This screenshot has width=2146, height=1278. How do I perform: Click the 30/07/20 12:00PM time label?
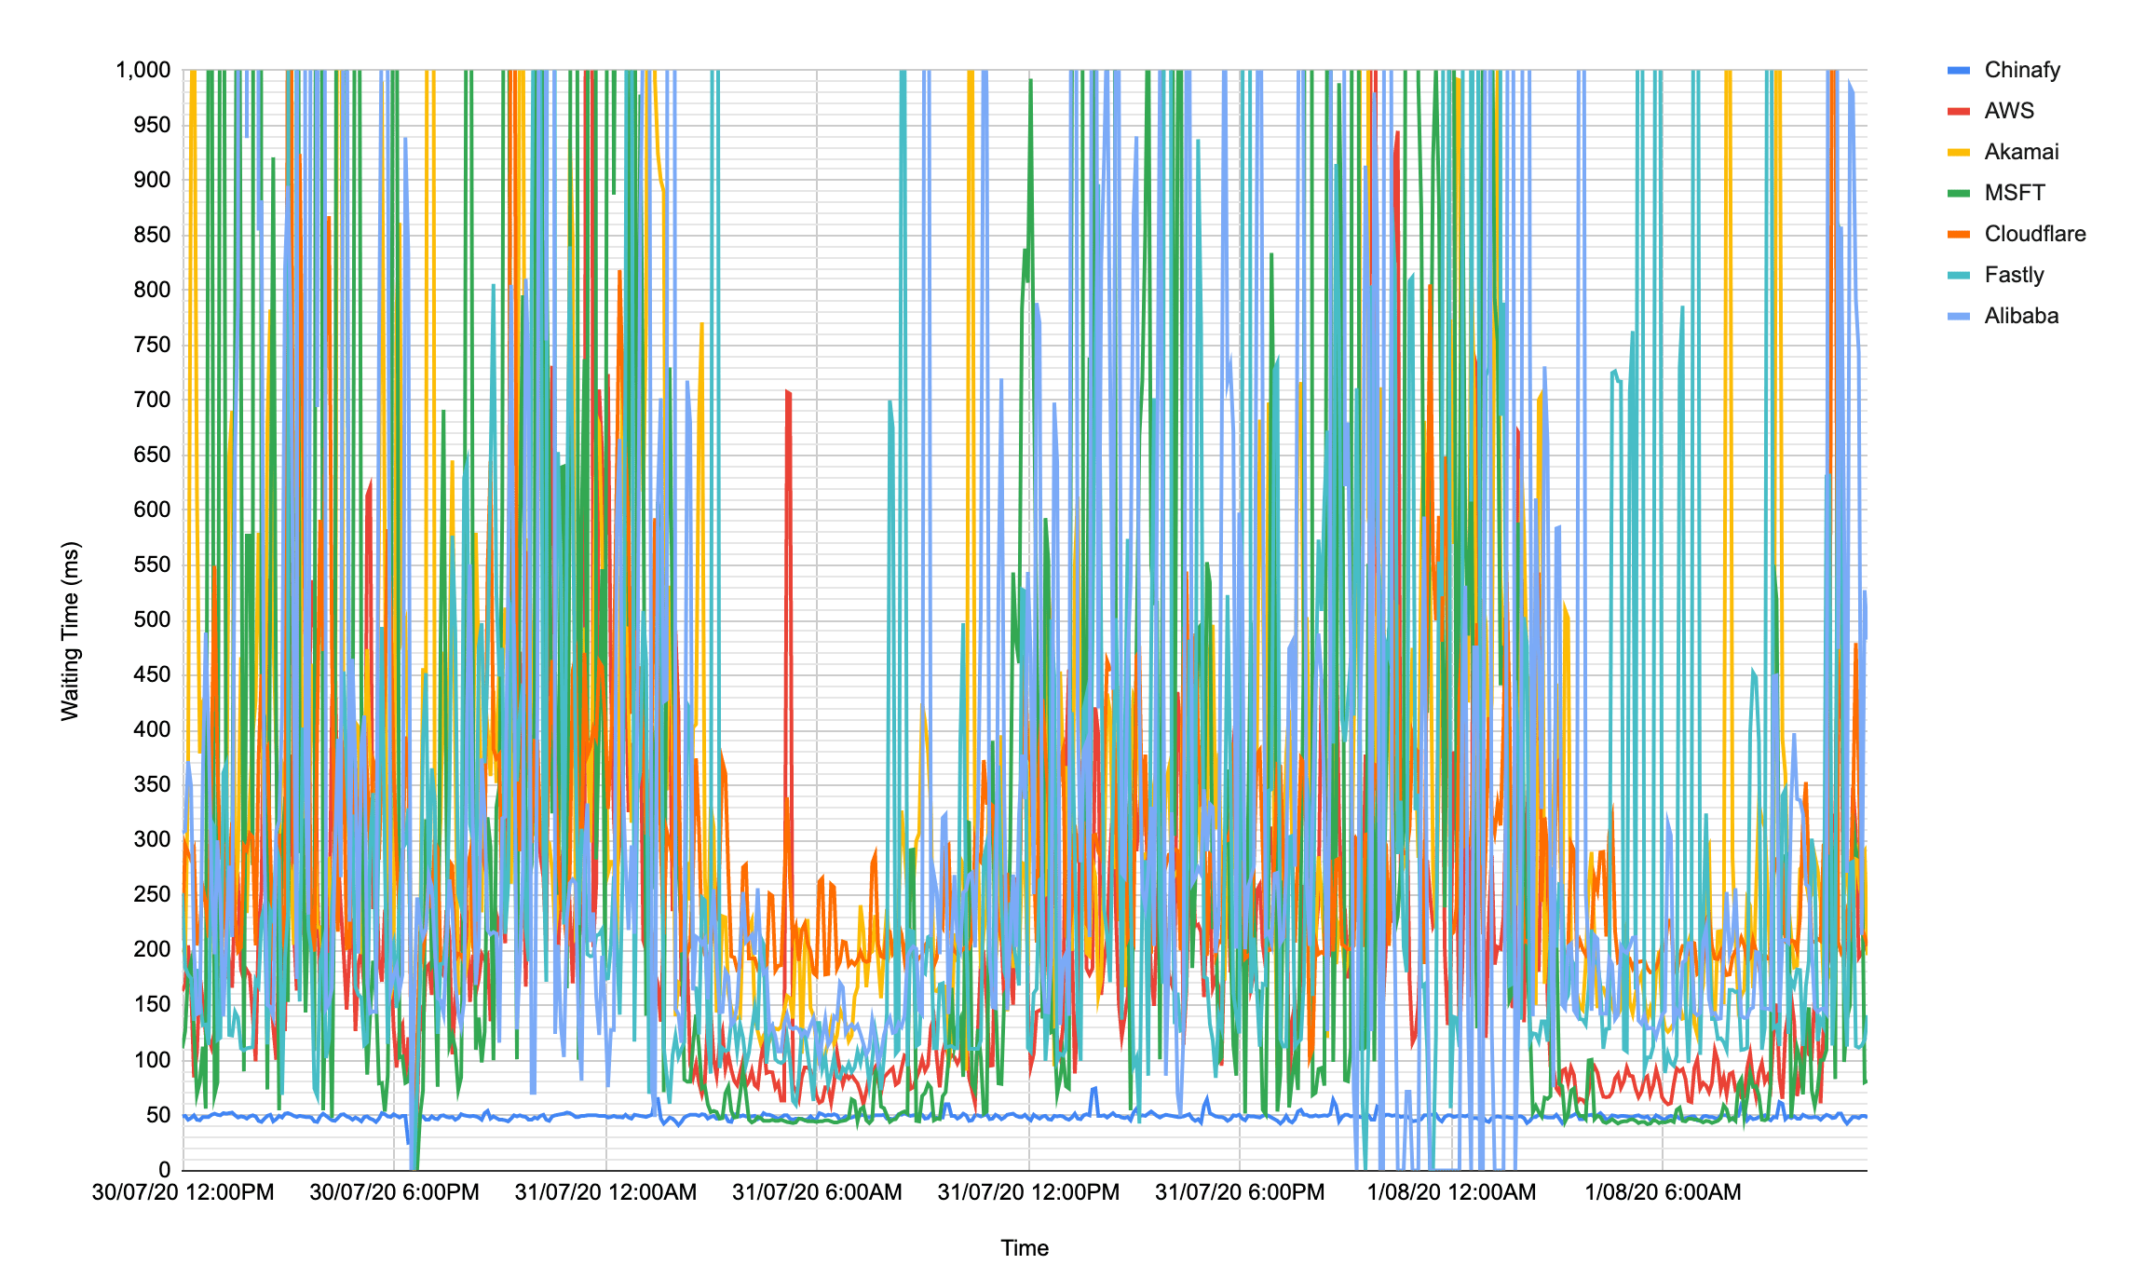coord(183,1192)
